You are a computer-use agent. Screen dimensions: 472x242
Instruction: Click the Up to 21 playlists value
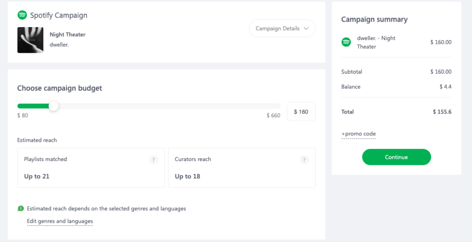[37, 177]
